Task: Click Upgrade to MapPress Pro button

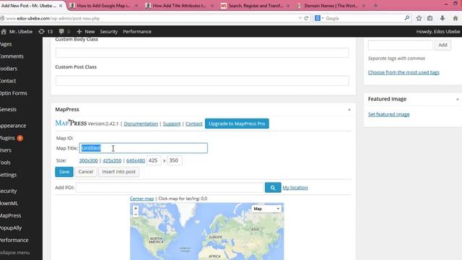Action: pos(237,123)
